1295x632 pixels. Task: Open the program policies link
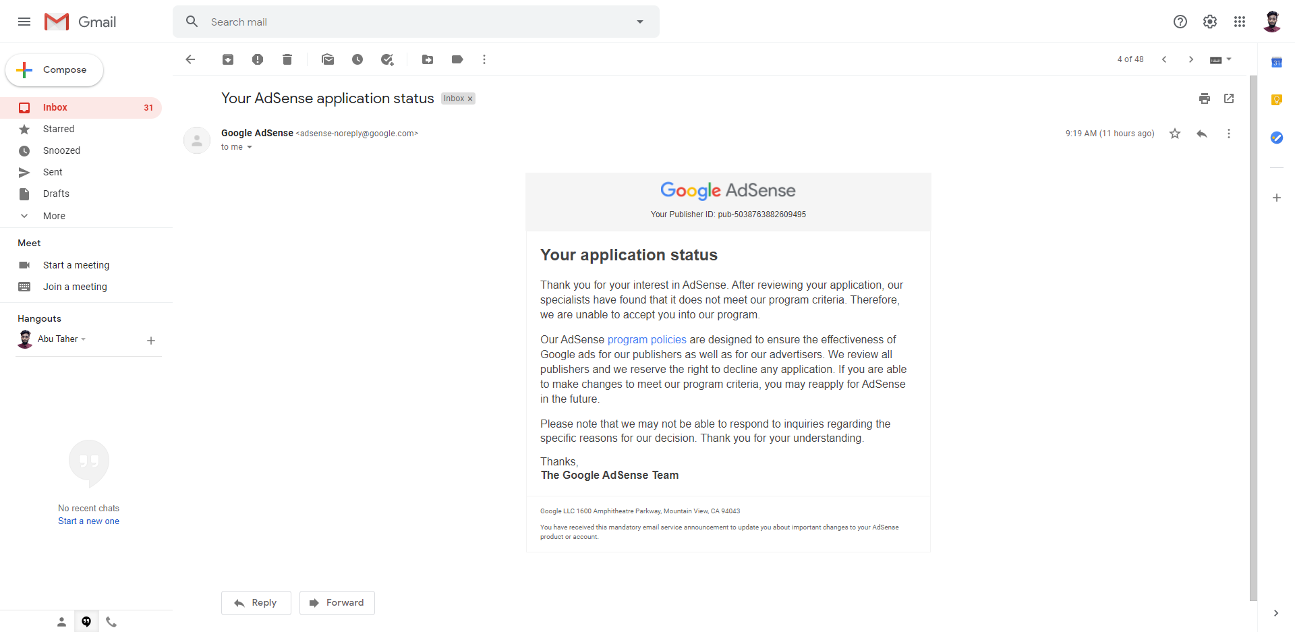click(647, 340)
